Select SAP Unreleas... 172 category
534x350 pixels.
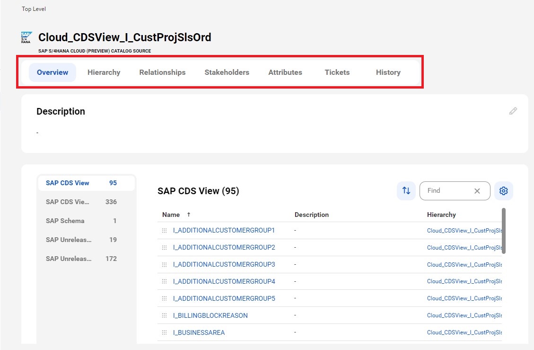click(x=86, y=259)
